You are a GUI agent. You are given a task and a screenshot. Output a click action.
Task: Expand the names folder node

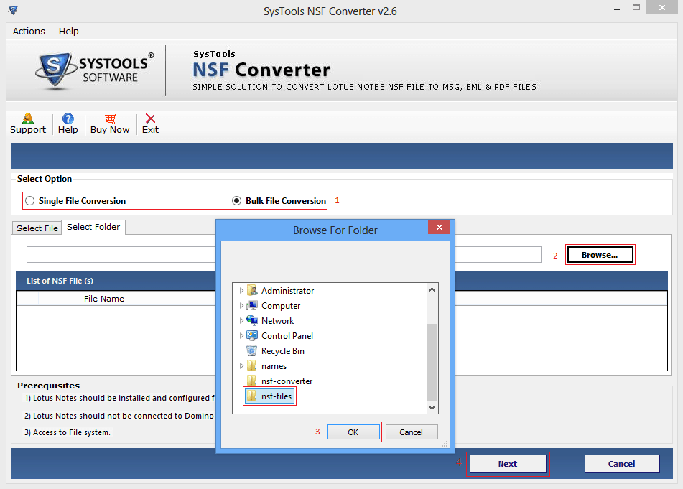pyautogui.click(x=241, y=365)
